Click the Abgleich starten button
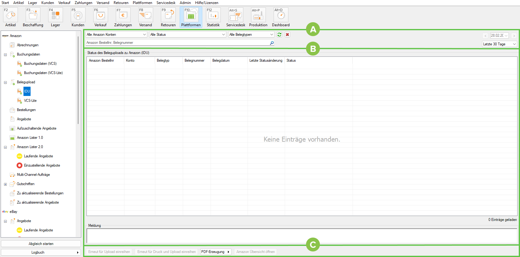This screenshot has height=257, width=520. (41, 244)
